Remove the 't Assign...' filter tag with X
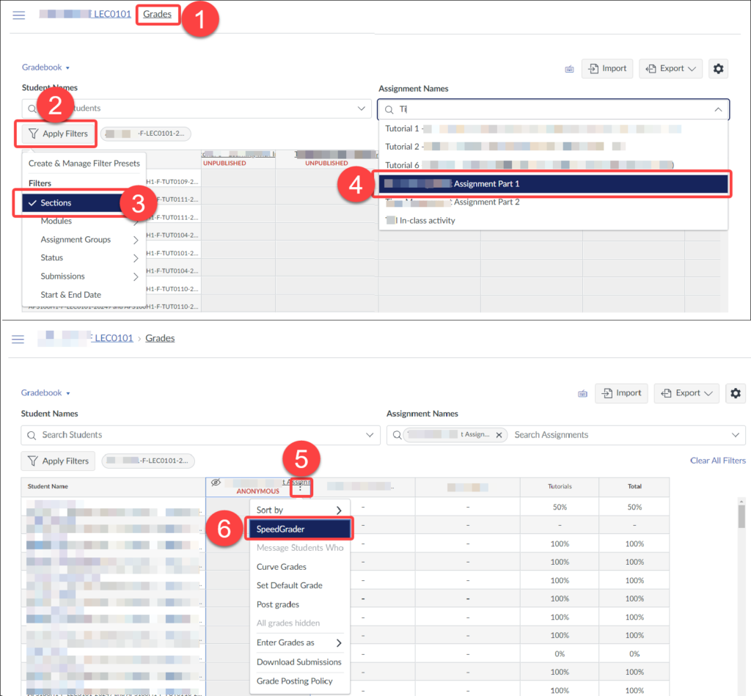This screenshot has width=751, height=696. click(x=499, y=435)
